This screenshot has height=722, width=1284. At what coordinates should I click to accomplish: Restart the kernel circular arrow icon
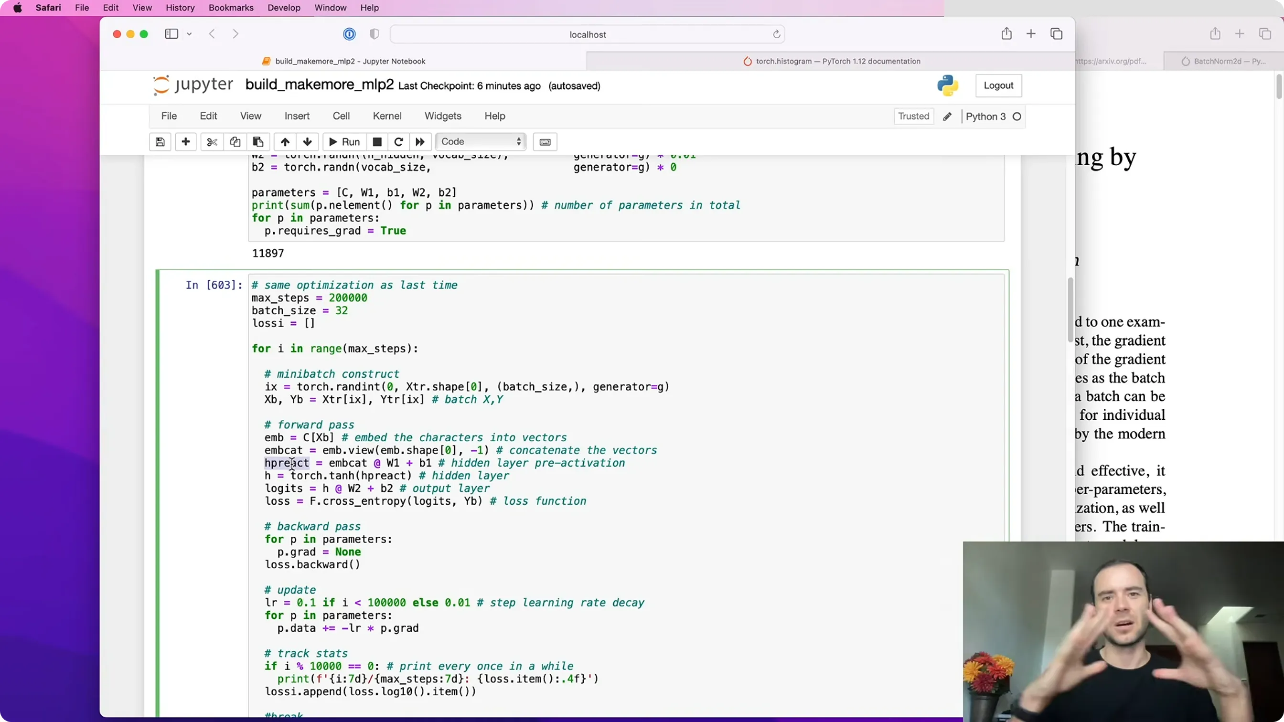point(399,142)
